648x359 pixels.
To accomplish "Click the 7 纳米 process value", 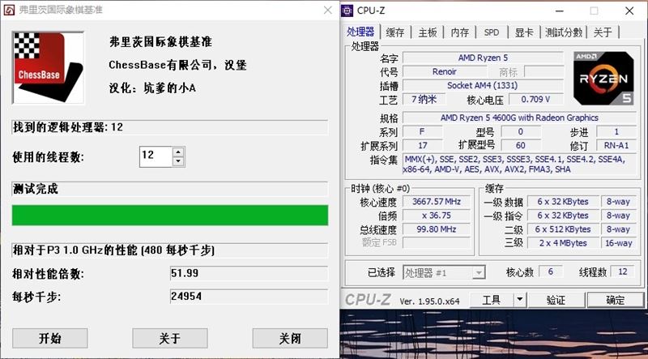I will tap(423, 99).
